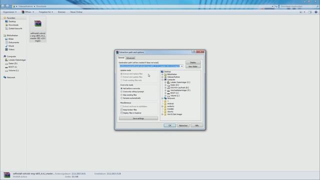Open the Explorer help icon
Image resolution: width=320 pixels, height=180 pixels.
(x=316, y=12)
